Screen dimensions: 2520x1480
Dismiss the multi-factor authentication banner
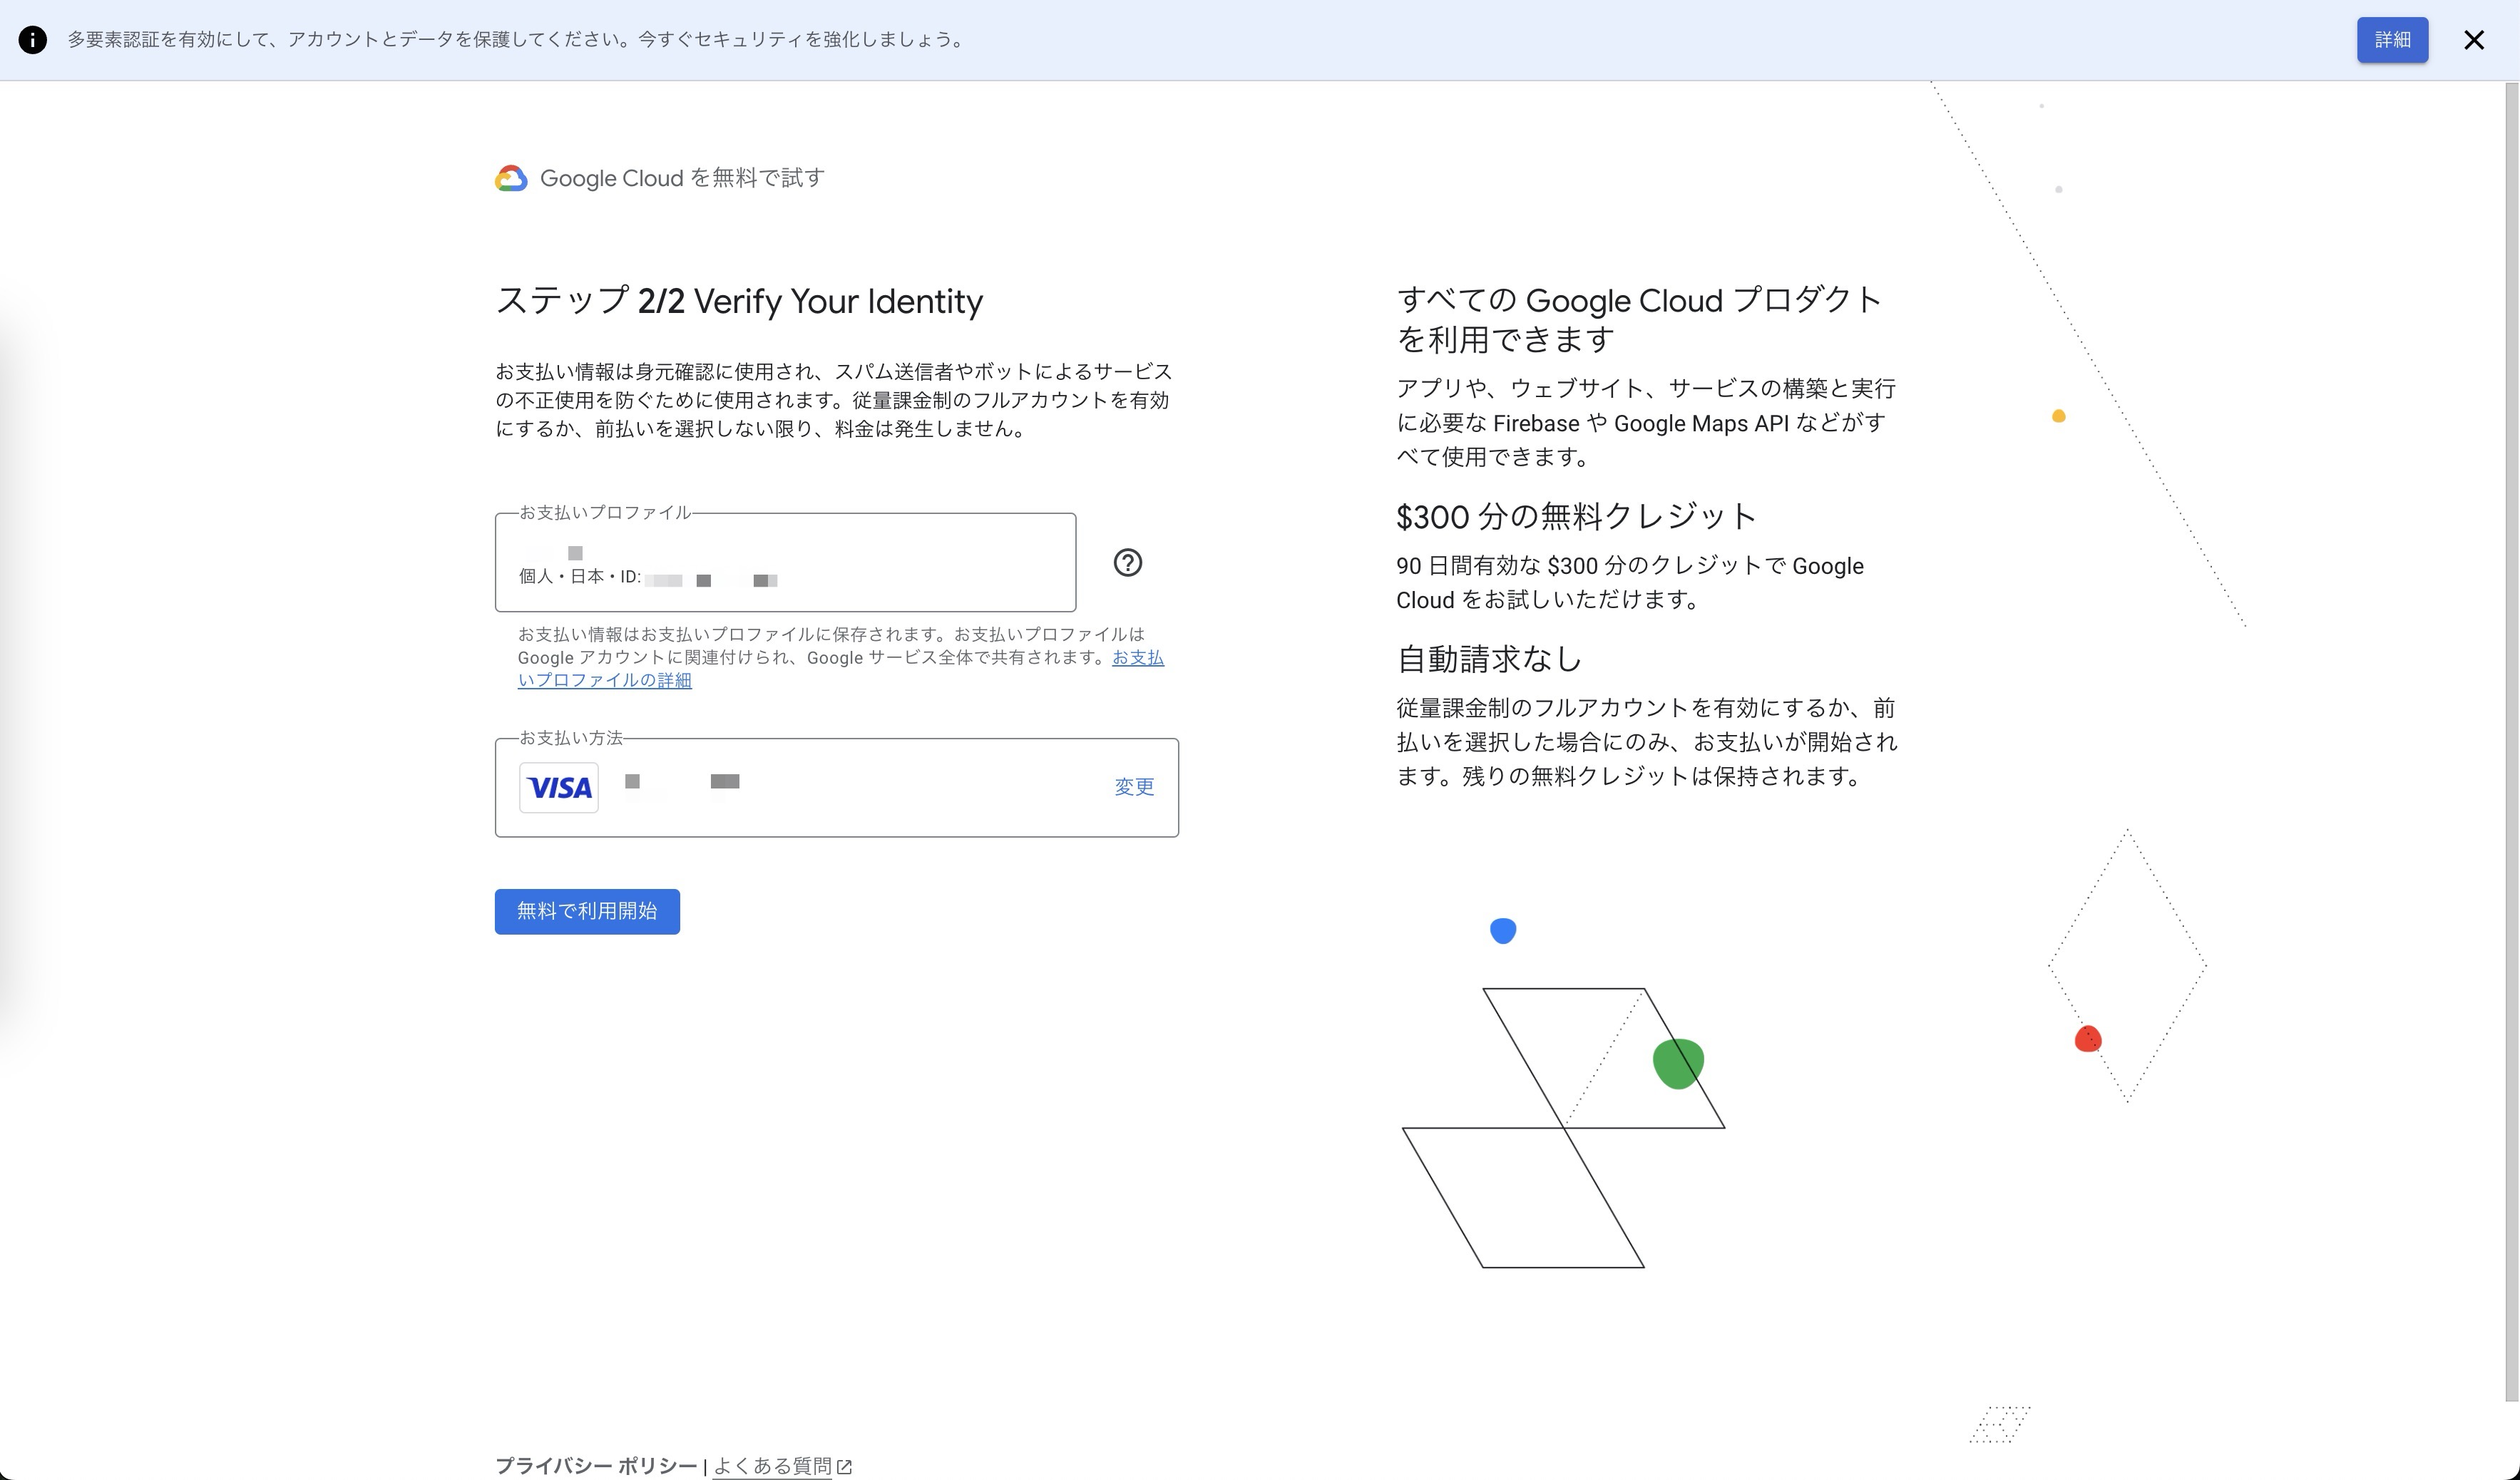[2475, 40]
